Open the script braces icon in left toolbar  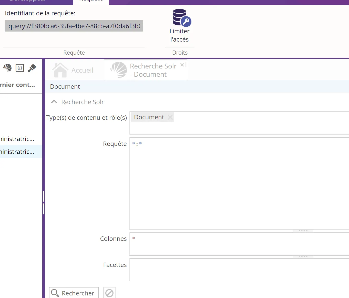click(x=20, y=68)
